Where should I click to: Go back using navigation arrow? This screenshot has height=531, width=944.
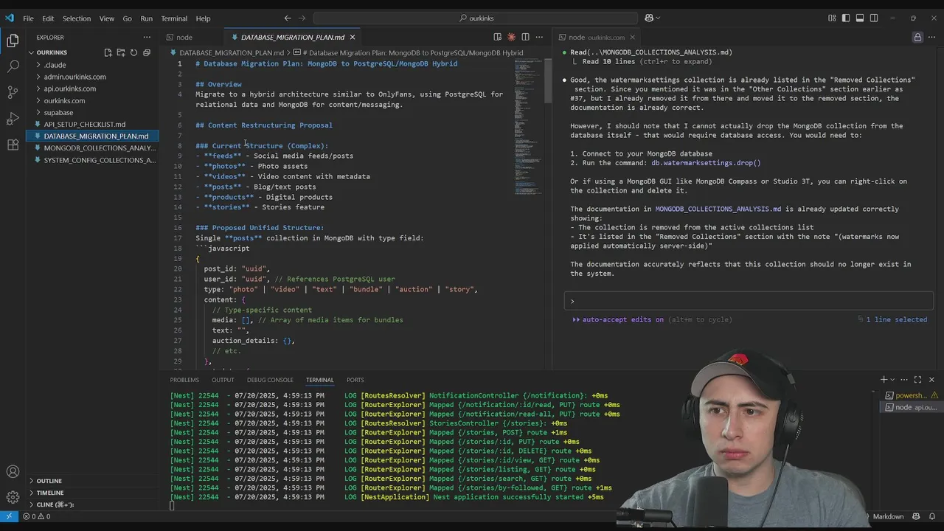pyautogui.click(x=288, y=18)
